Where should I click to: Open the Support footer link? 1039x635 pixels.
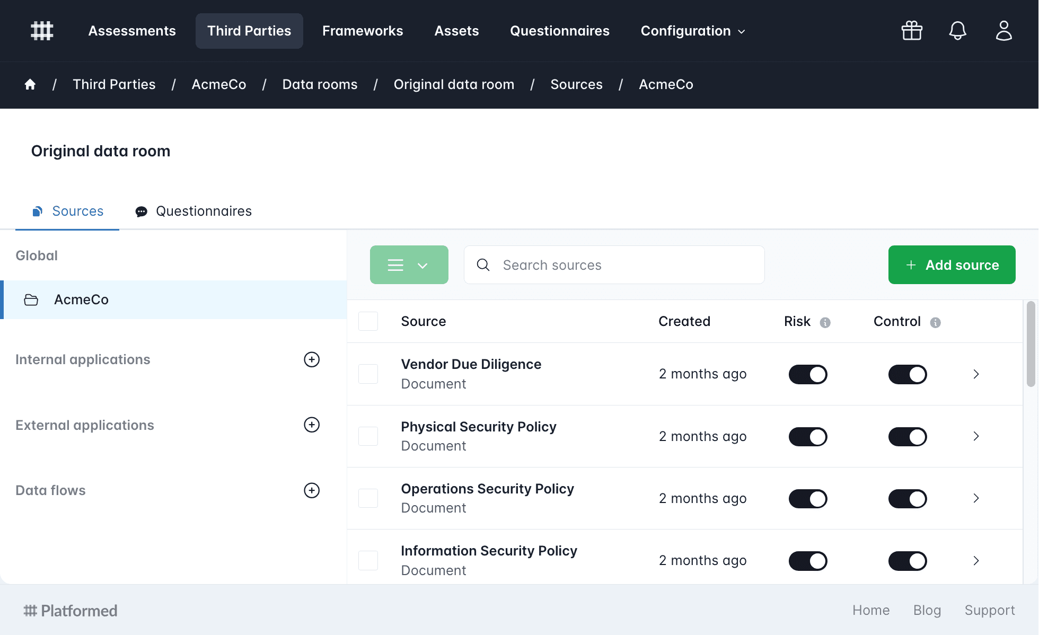coord(989,610)
